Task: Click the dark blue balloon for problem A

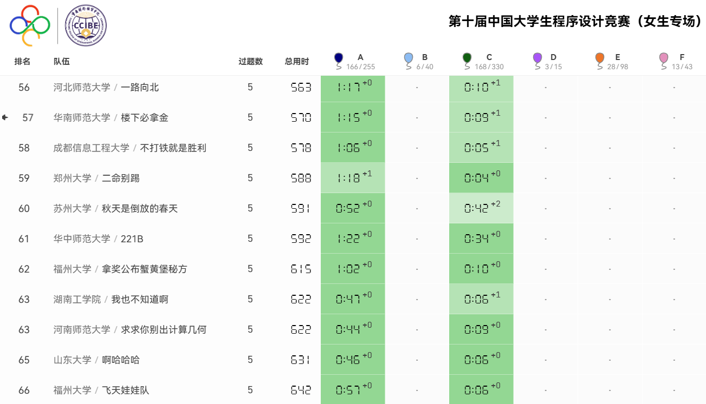Action: pos(339,58)
